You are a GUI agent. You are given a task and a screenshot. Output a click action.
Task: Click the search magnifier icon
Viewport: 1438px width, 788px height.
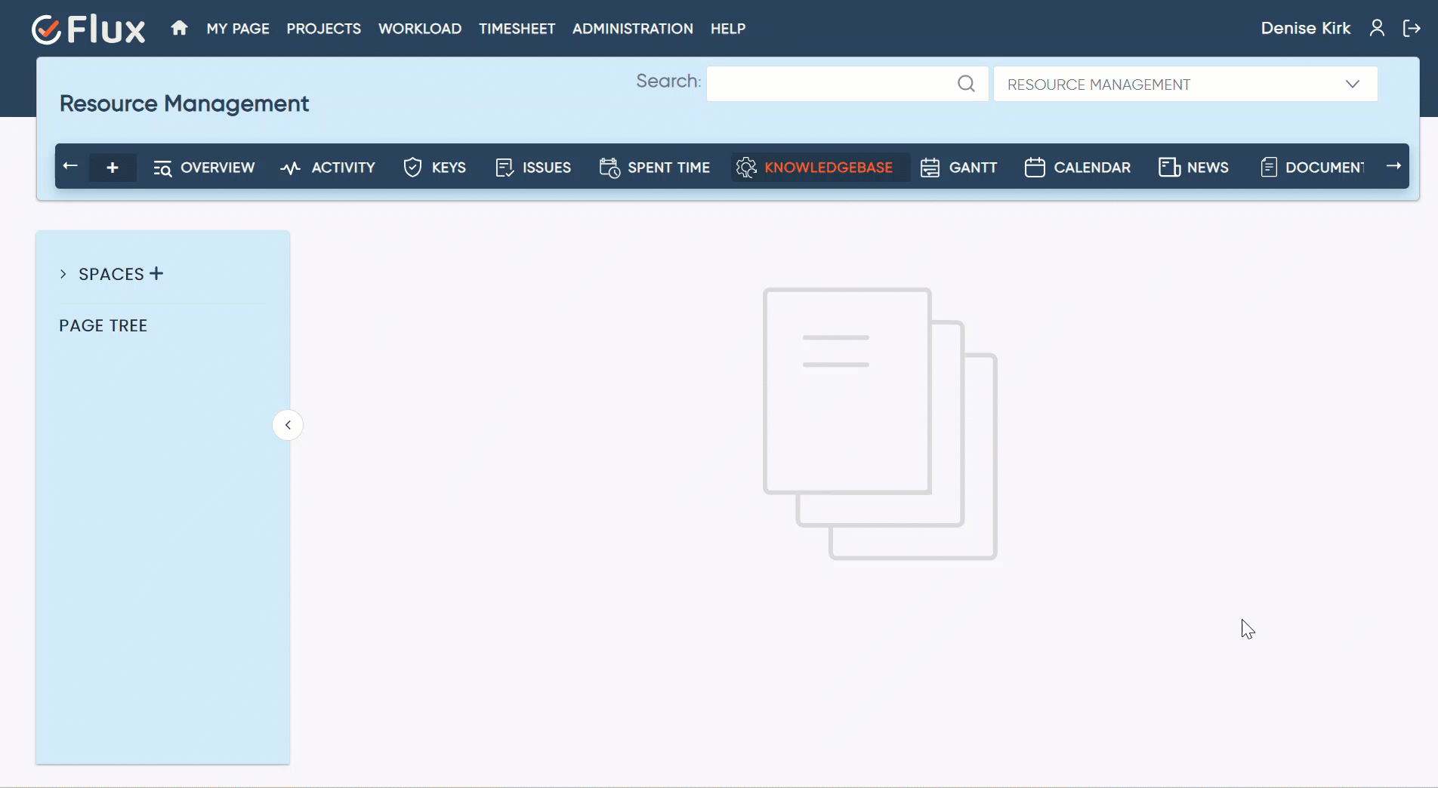966,84
